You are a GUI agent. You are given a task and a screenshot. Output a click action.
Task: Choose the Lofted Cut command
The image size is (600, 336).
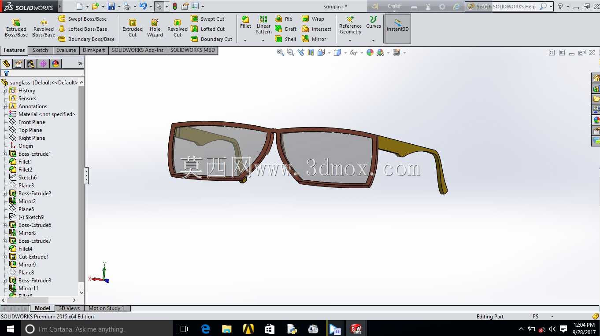pos(207,29)
